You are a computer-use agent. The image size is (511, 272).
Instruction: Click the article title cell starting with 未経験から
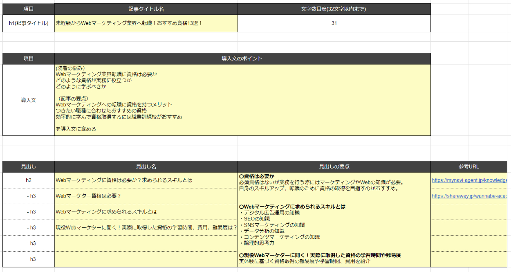146,23
